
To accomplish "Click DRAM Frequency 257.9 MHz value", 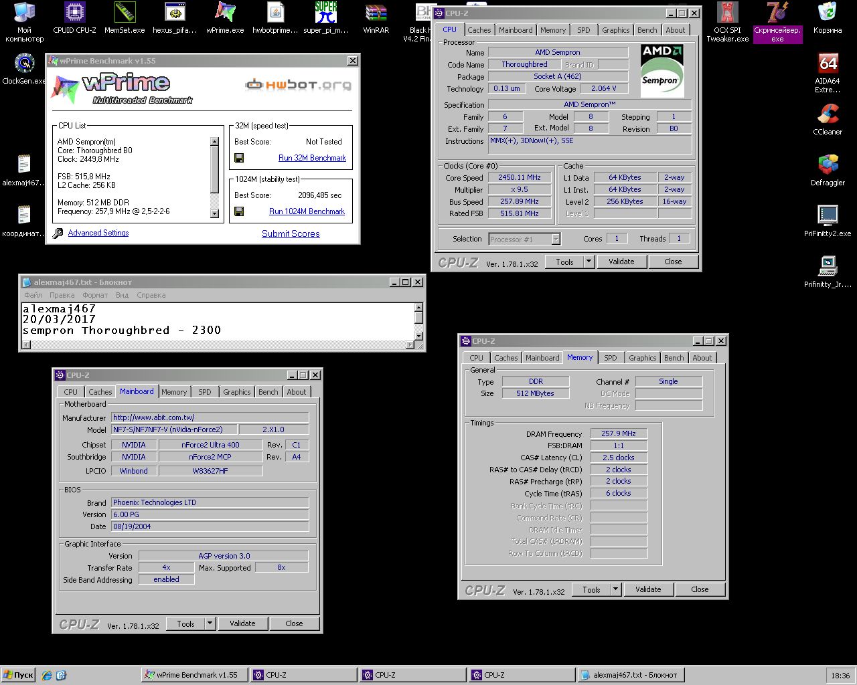I will pos(619,433).
